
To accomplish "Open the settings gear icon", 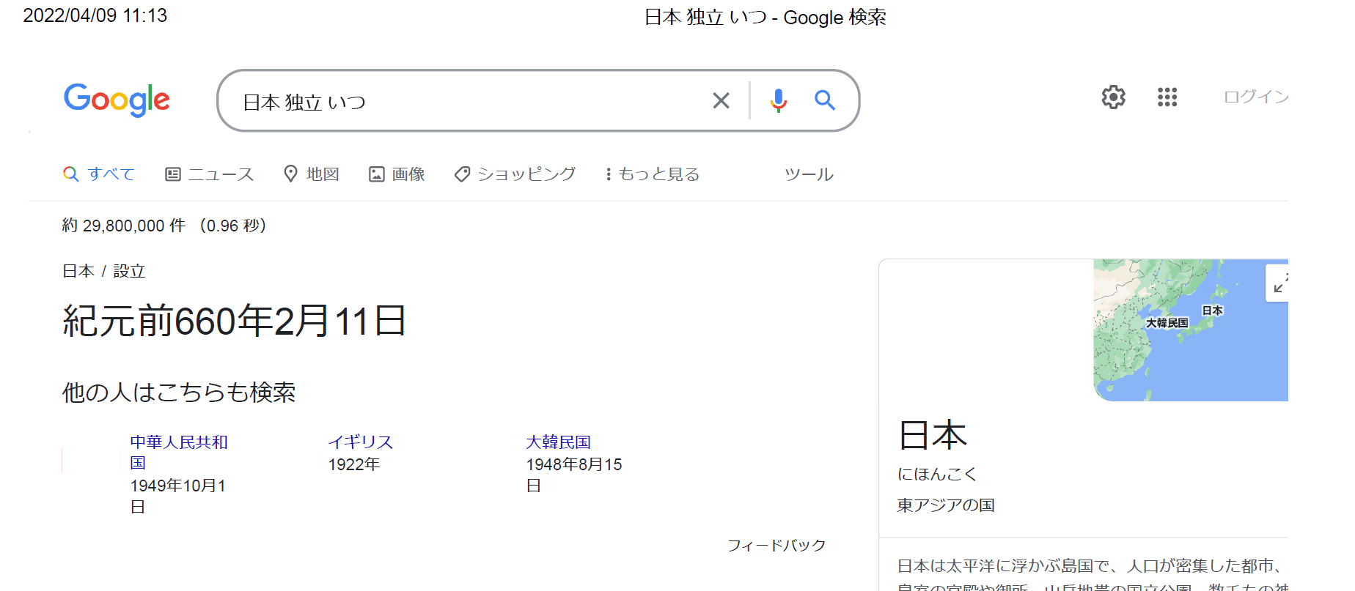I will click(1113, 97).
